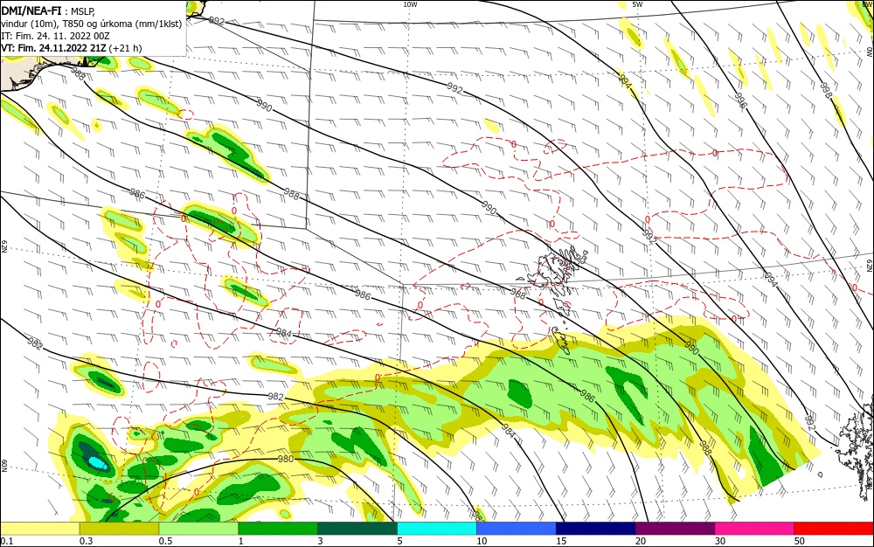Click the "VT: Fim. 24.11.2022 21Z" line
Image resolution: width=874 pixels, height=547 pixels.
tap(53, 48)
